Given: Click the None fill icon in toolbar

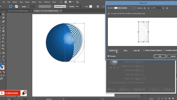Looking at the screenshot, I should click(4, 72).
